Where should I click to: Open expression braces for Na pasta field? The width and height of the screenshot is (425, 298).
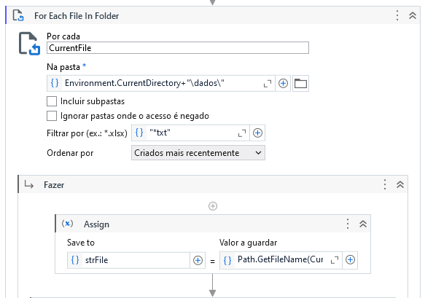(x=55, y=83)
